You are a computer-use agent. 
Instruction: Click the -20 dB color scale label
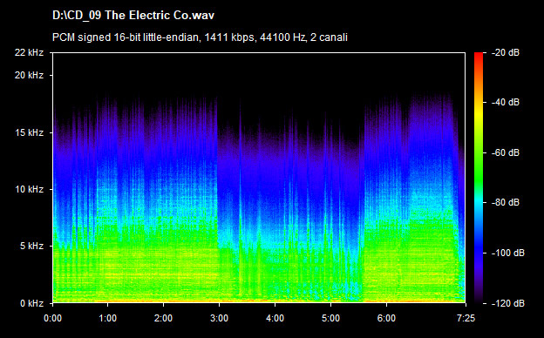[x=506, y=52]
